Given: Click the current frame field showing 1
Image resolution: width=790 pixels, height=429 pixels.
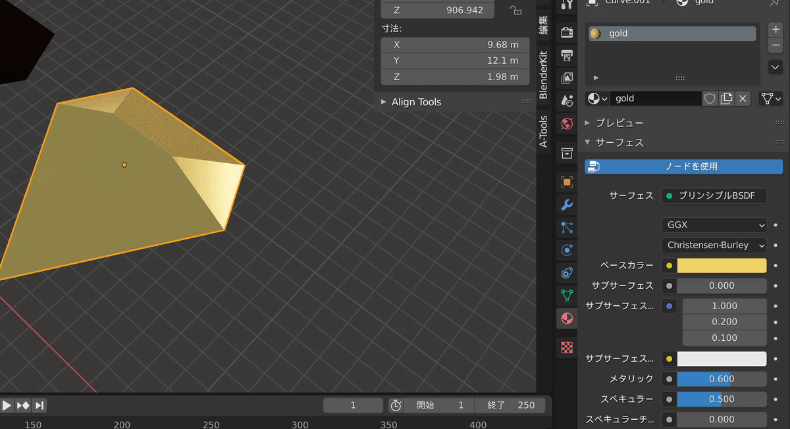Looking at the screenshot, I should [353, 405].
